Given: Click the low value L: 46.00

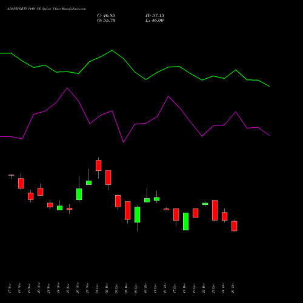Looking at the screenshot, I should (x=155, y=21).
